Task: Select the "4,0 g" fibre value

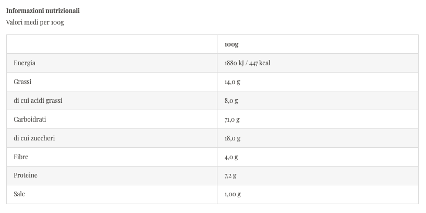Action: coord(231,157)
